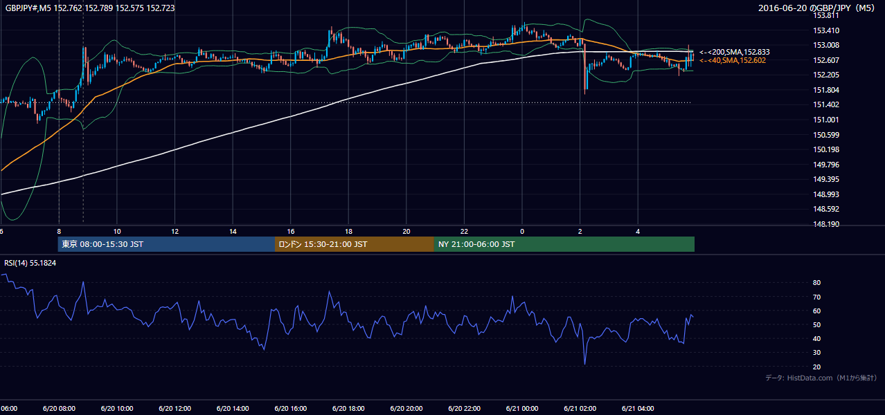
Task: Click RSI axis level 40
Action: click(816, 338)
